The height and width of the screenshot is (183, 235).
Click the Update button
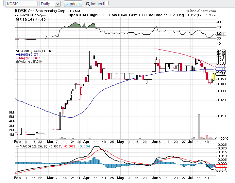click(x=73, y=4)
